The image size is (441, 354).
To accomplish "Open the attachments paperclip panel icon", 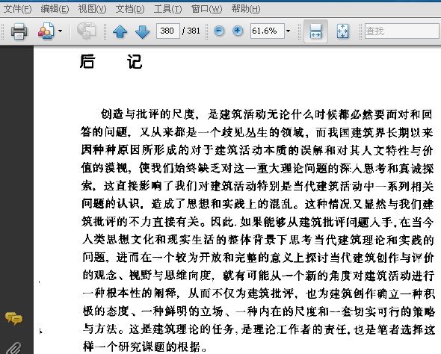I will 13,348.
